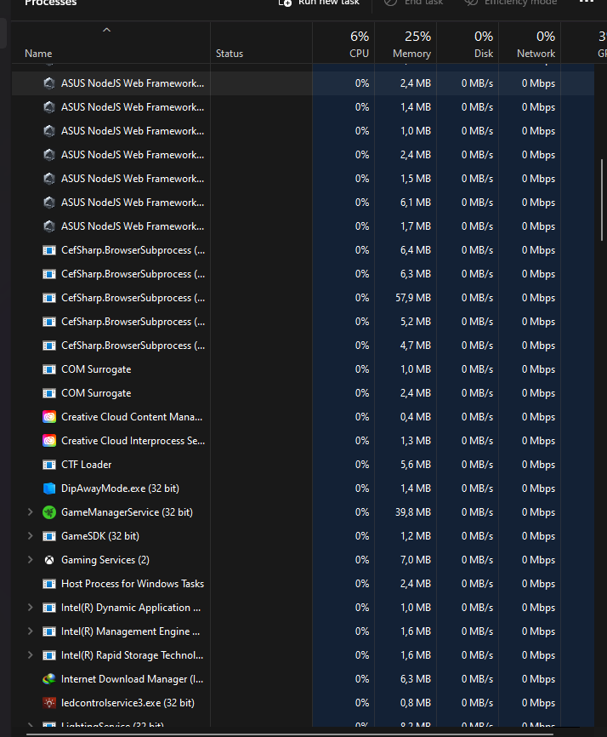607x737 pixels.
Task: Click ASUS NodeJS icon in 6,1 MB row
Action: tap(49, 203)
